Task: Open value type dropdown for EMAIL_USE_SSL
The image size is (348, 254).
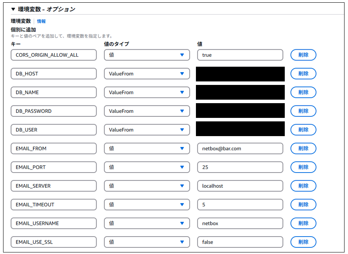Action: coord(147,242)
